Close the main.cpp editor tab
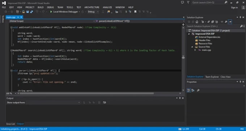The image size is (246, 131). 21,17
